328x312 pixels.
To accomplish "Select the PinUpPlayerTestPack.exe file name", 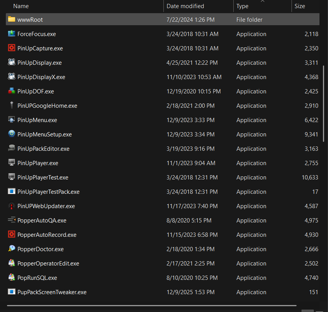I will [48, 192].
